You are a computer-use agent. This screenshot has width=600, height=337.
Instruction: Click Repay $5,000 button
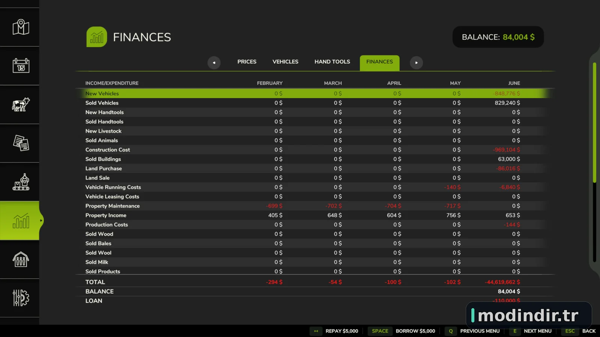342,331
